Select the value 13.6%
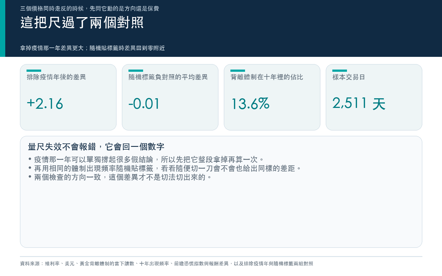The image size is (442, 276). pyautogui.click(x=250, y=104)
